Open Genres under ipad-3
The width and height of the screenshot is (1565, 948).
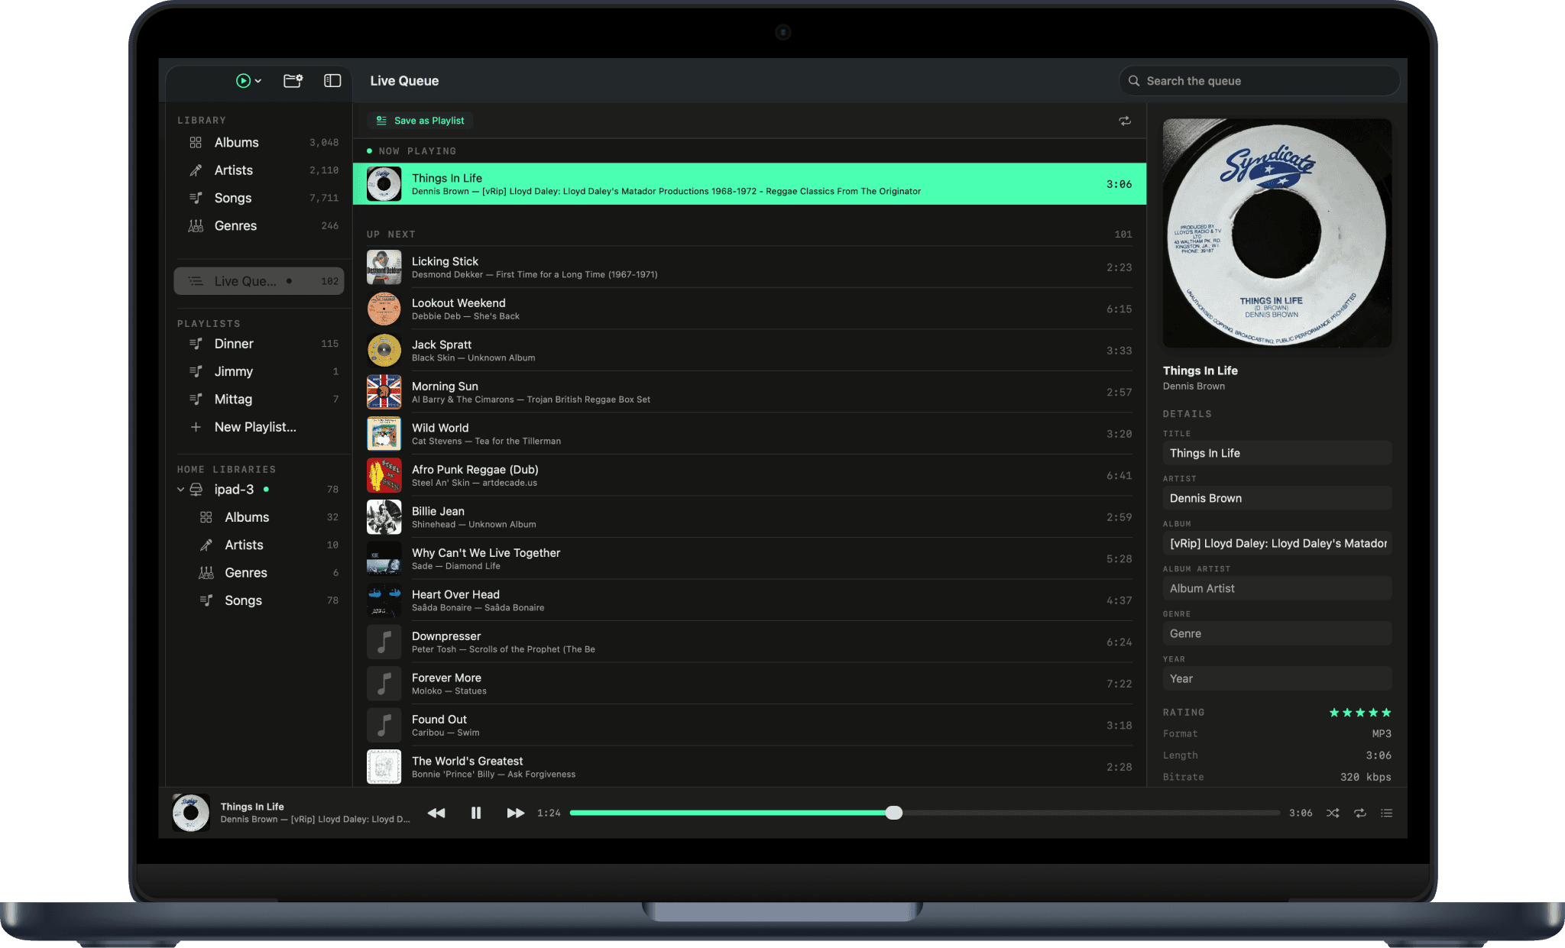259,573
